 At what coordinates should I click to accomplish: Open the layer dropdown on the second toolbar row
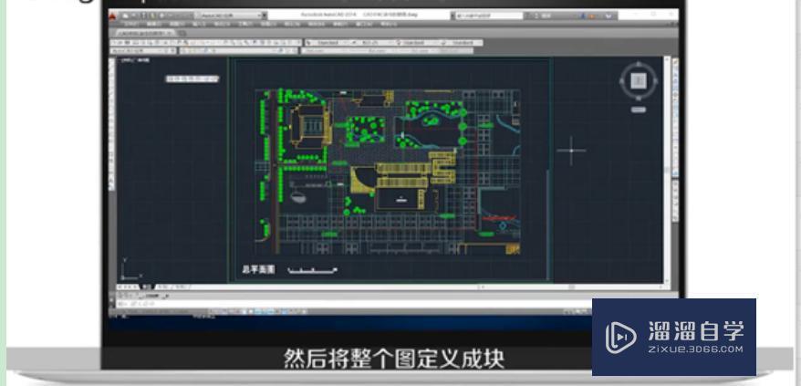coord(238,50)
